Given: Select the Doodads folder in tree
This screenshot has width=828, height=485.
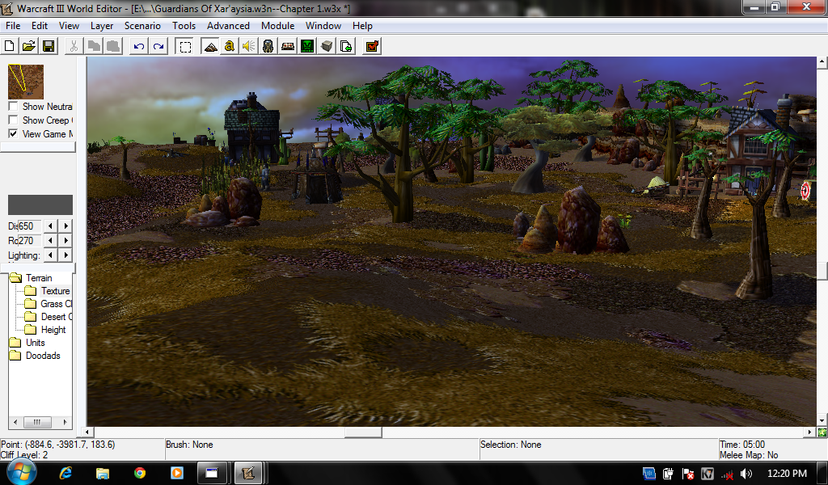Looking at the screenshot, I should 43,356.
